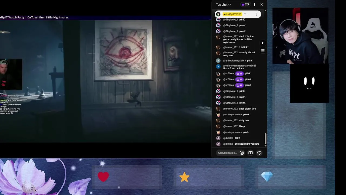Open the Top chat dropdown
Viewport: 346px width, 195px height.
click(223, 5)
